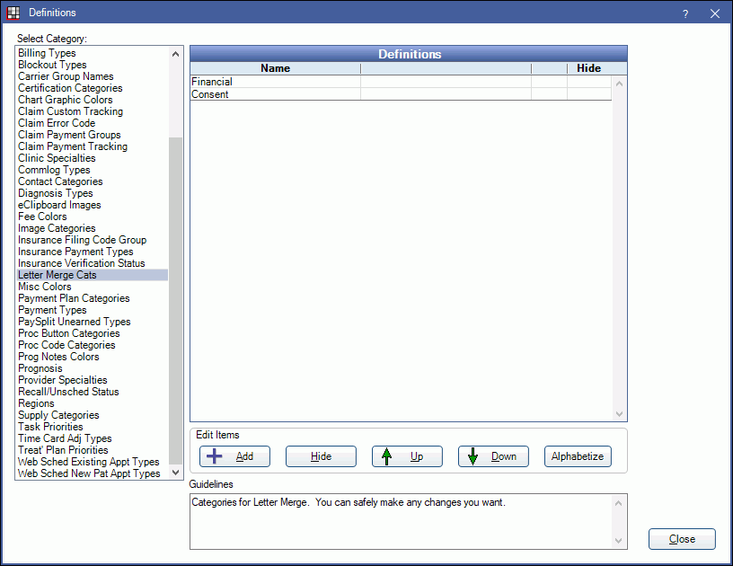Click the Name column header
733x566 pixels.
(276, 68)
